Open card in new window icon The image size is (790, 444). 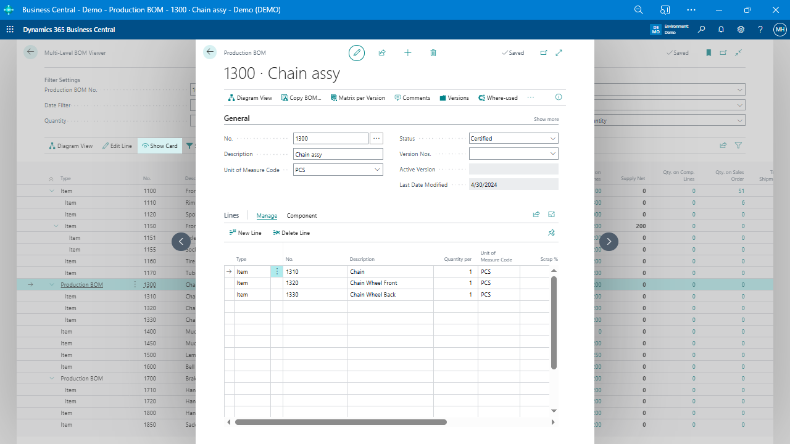click(x=544, y=53)
